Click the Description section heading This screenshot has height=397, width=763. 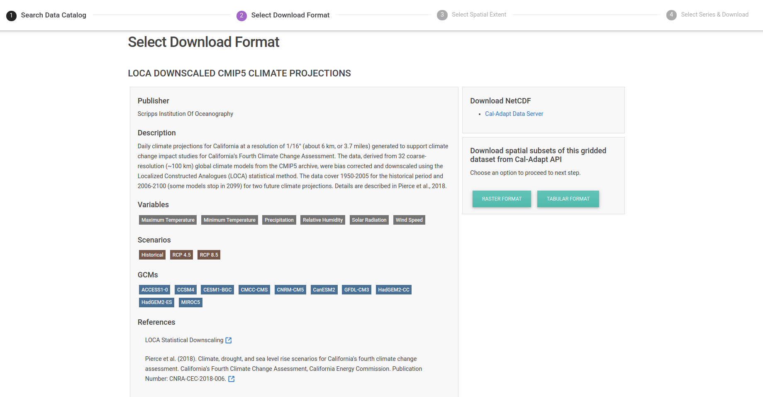pyautogui.click(x=157, y=133)
